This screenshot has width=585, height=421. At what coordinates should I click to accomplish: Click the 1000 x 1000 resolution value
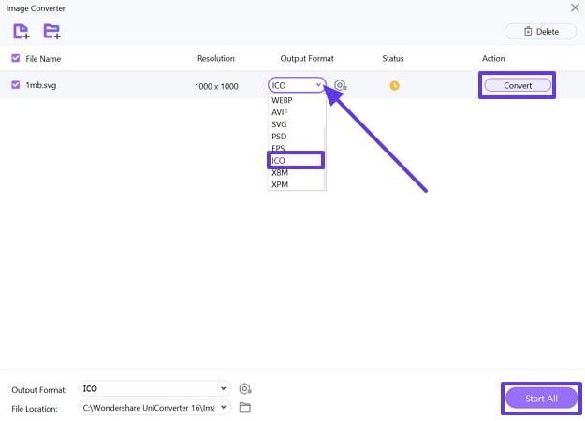216,86
